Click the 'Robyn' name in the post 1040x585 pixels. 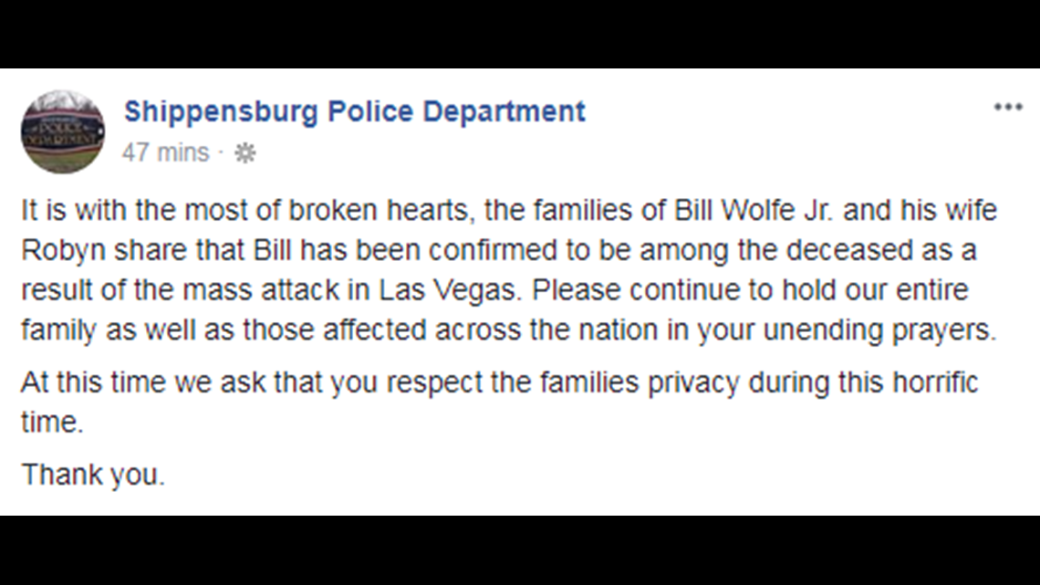pyautogui.click(x=63, y=251)
